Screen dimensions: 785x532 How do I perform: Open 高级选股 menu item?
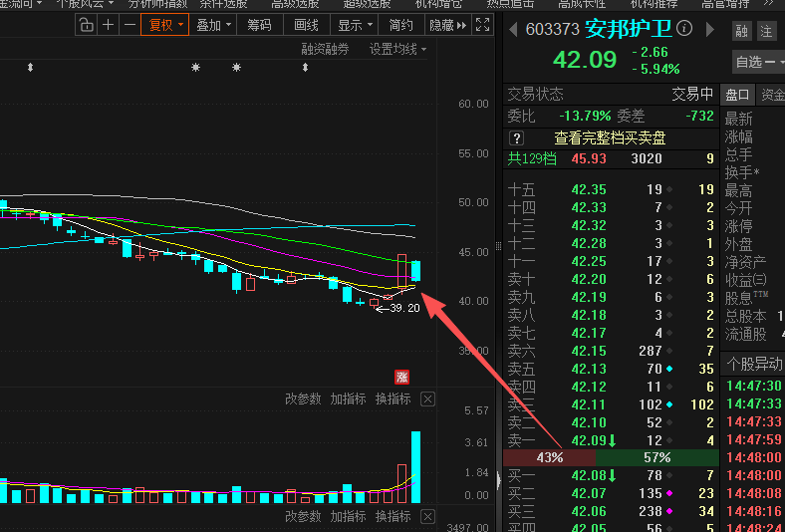(x=296, y=4)
